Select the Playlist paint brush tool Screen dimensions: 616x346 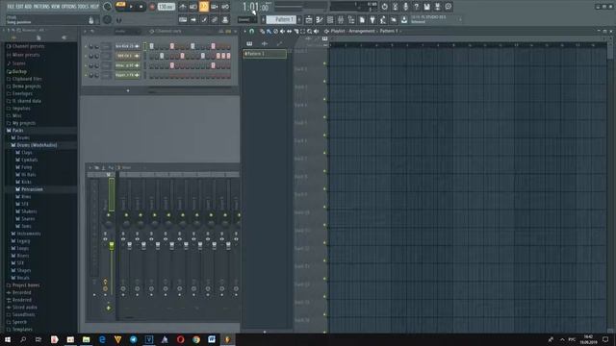pos(269,31)
